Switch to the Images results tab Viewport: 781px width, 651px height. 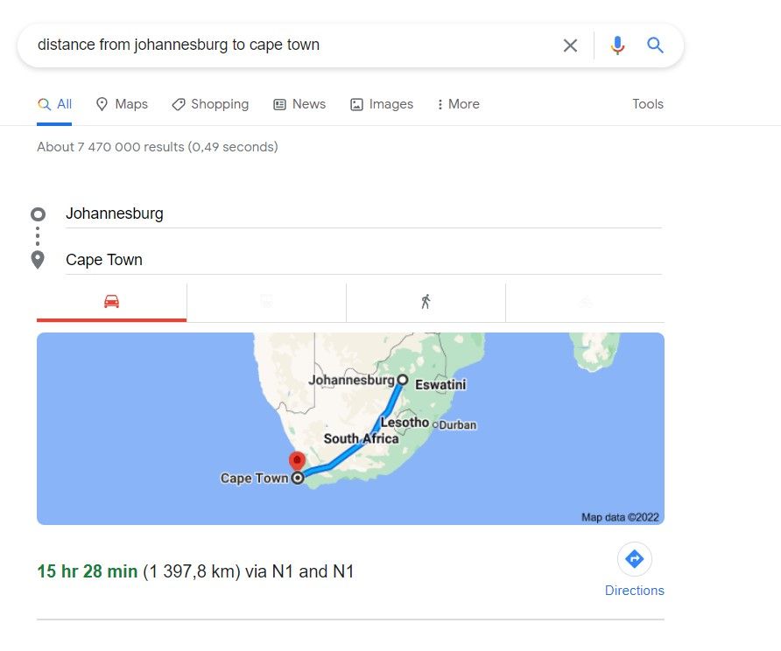pyautogui.click(x=382, y=103)
